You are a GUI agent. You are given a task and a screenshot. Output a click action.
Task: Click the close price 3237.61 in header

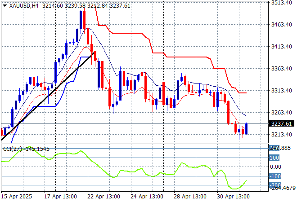tap(120, 6)
